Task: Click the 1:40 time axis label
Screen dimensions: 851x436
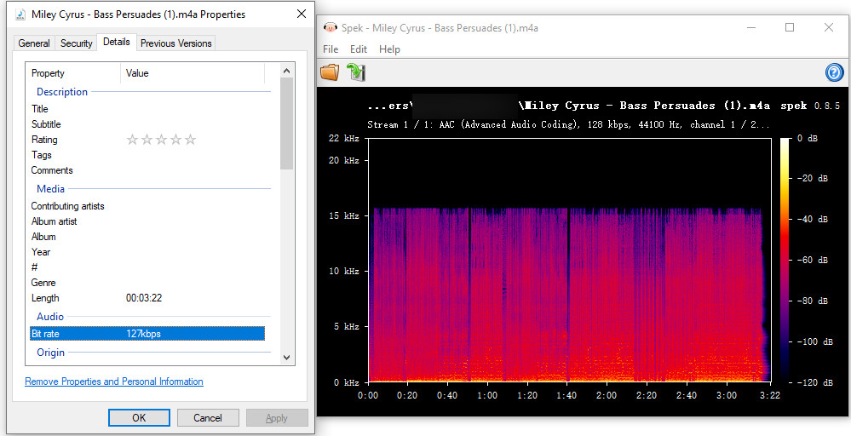Action: pyautogui.click(x=566, y=395)
